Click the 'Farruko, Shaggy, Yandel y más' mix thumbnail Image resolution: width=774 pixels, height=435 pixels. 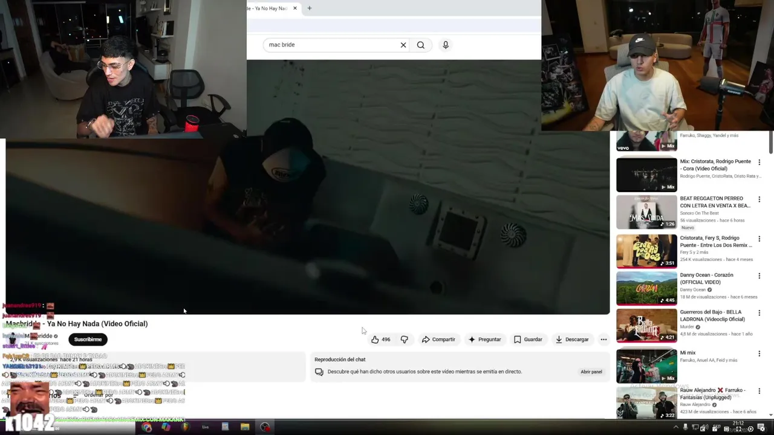pyautogui.click(x=646, y=141)
